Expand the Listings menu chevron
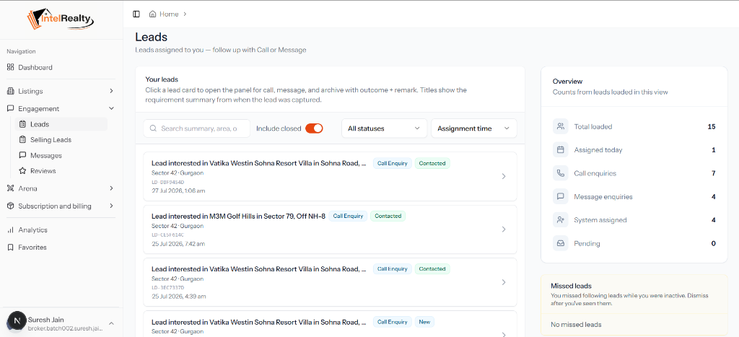739x337 pixels. pos(111,91)
